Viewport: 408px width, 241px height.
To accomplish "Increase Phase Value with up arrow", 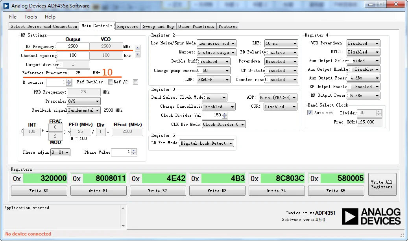I will (134, 151).
